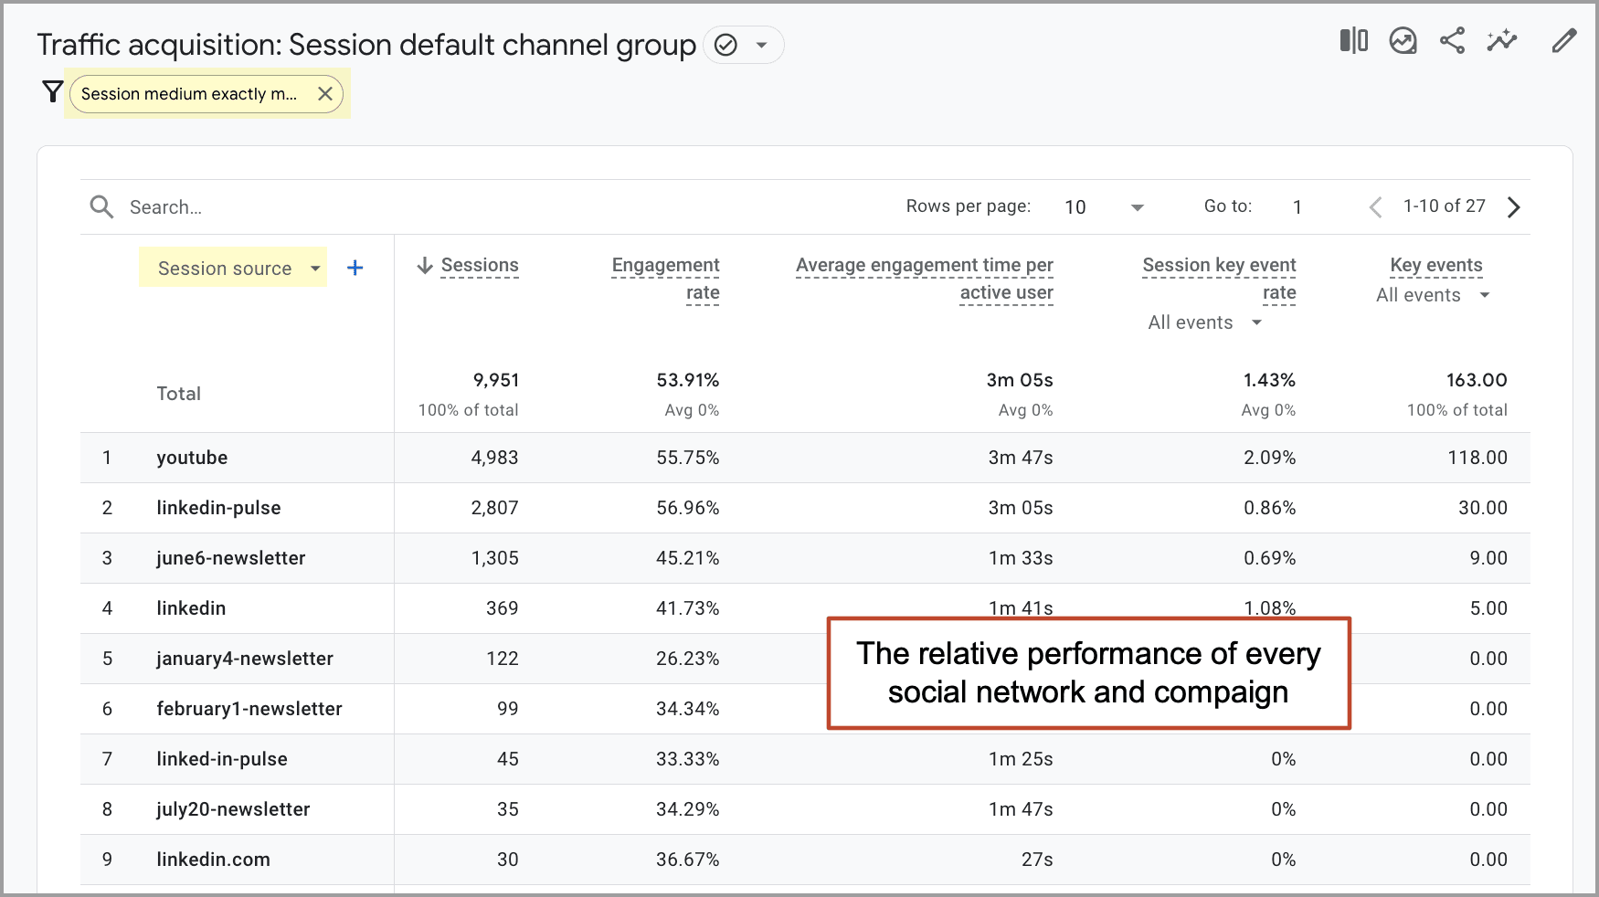Click the report status check icon

(x=725, y=45)
